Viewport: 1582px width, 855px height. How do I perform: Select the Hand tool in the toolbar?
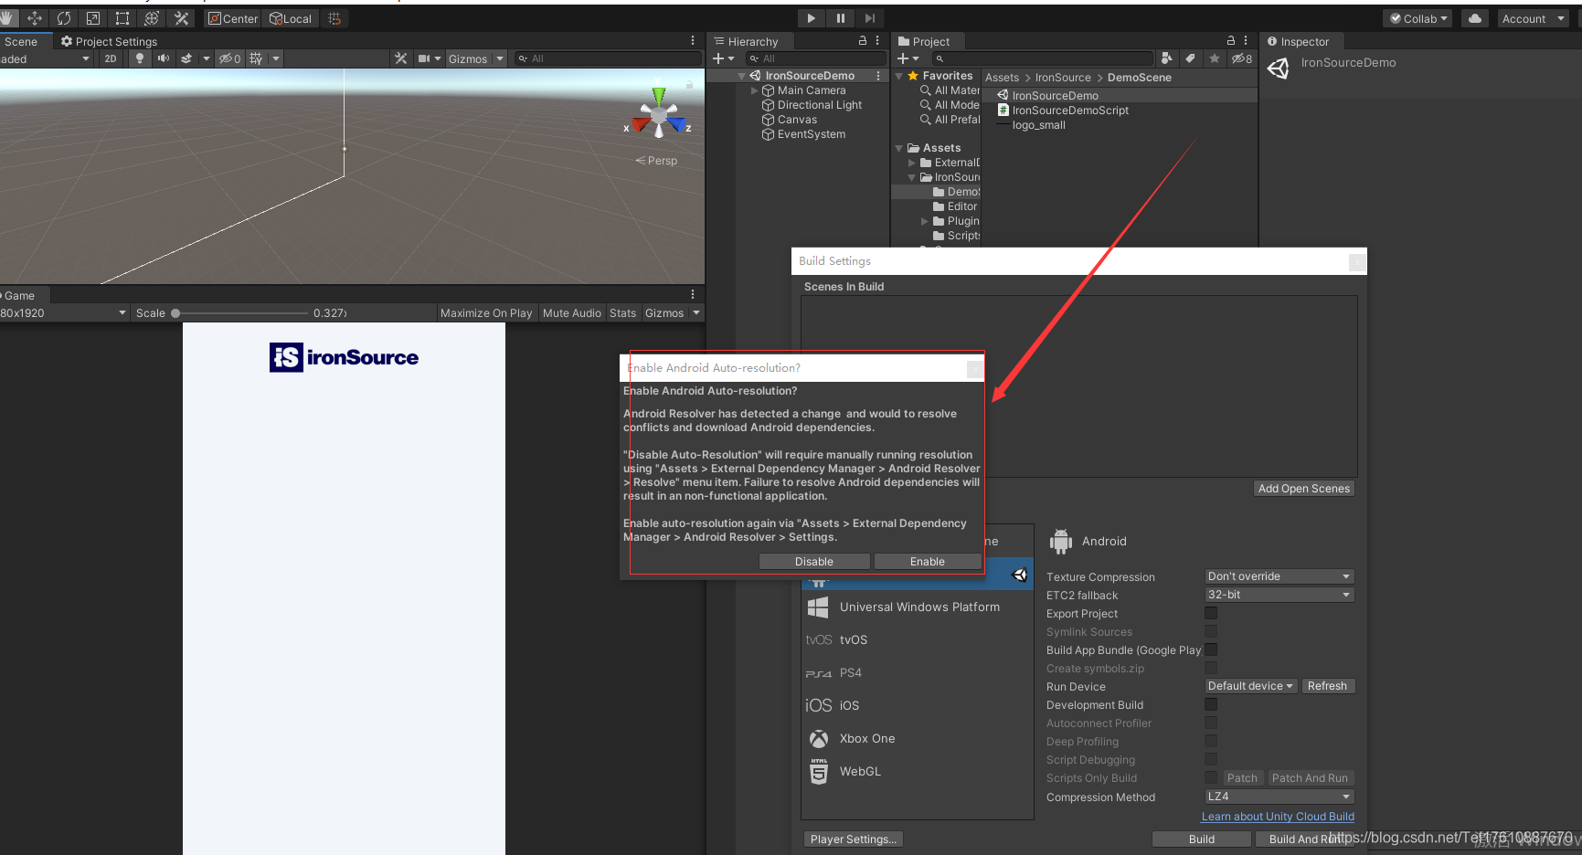7,18
